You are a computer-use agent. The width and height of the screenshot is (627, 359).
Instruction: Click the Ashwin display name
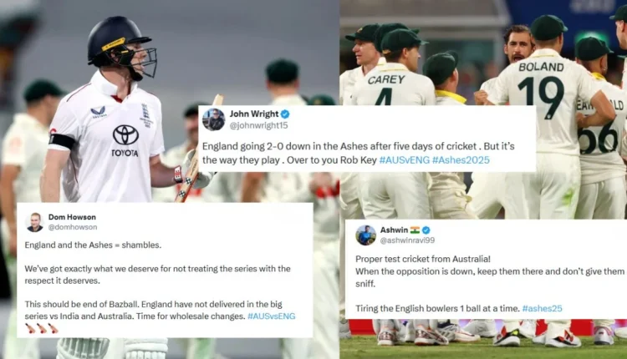click(394, 230)
